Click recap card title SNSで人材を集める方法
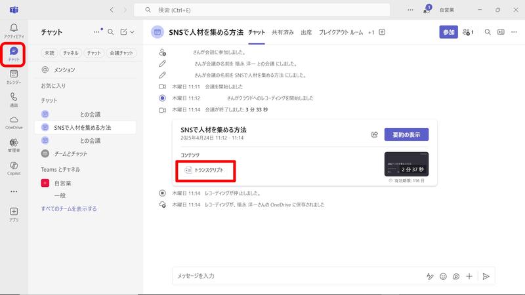Viewport: 525px width, 295px height. click(x=214, y=130)
